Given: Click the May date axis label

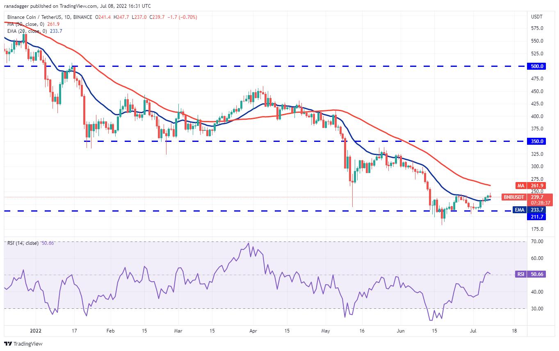Looking at the screenshot, I should click(x=326, y=330).
